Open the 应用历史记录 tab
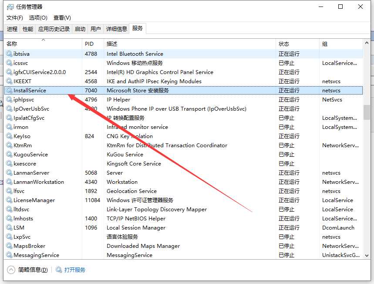Screen dimensions: 374x284 [x=54, y=29]
